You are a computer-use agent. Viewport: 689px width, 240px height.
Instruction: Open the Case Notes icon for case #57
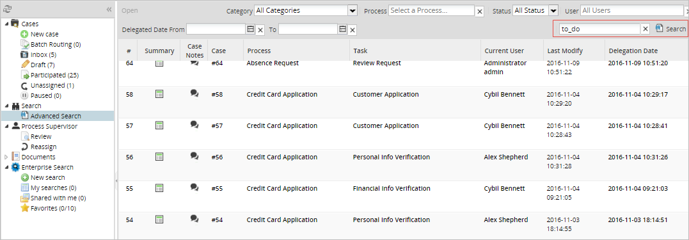194,124
